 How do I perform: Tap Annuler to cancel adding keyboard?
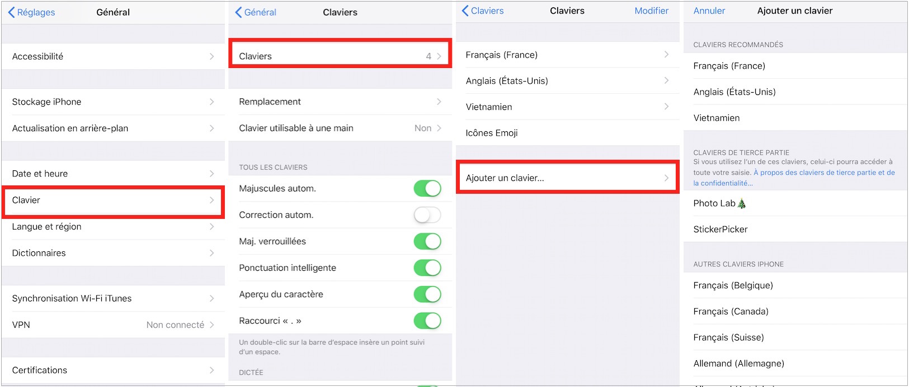709,11
